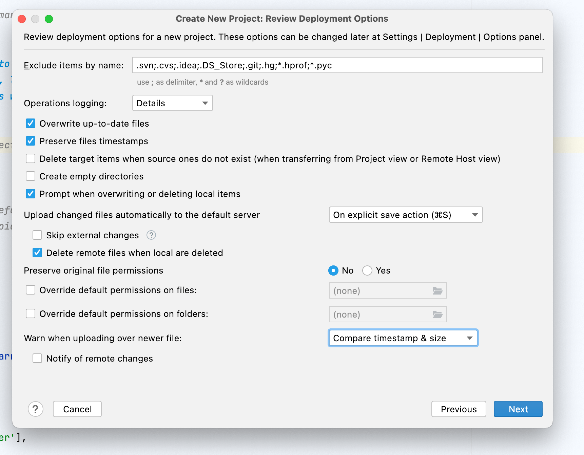Click the folder icon for folder permissions

[x=437, y=315]
